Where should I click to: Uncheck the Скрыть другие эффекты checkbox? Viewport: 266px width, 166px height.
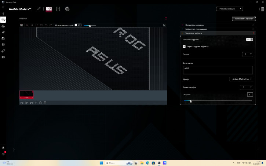[x=184, y=47]
